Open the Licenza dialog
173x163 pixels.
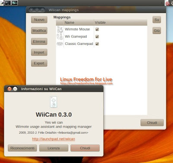click(54, 148)
